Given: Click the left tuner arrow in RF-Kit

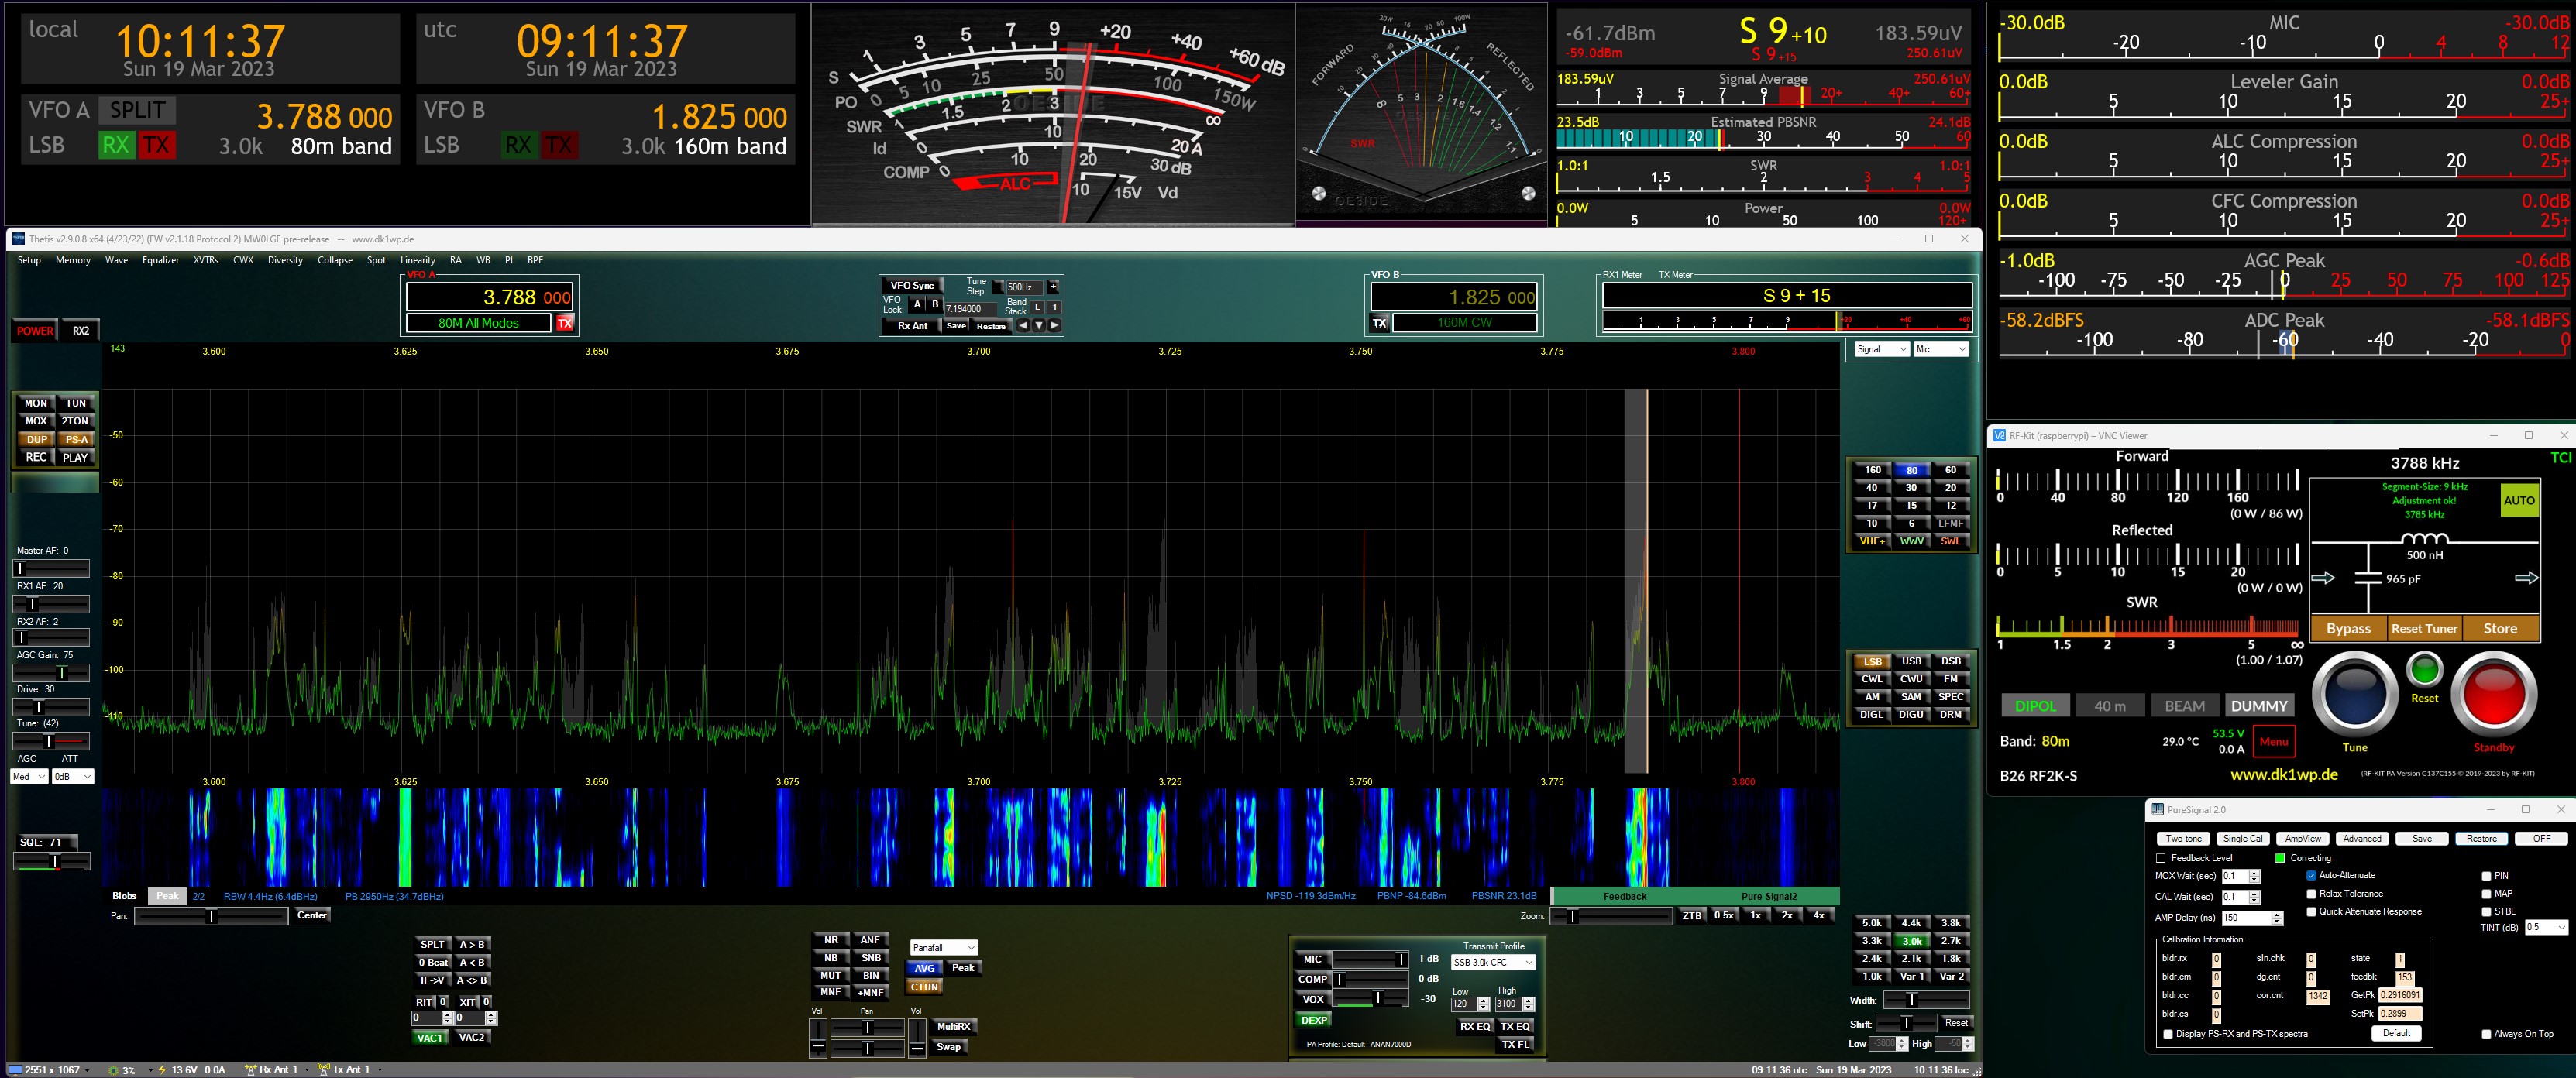Looking at the screenshot, I should (x=2323, y=578).
